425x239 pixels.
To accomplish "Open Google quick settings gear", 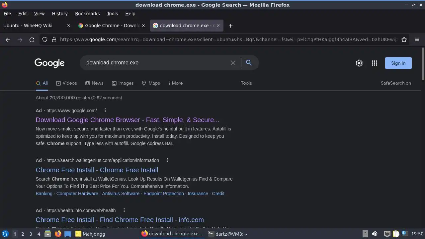I will pyautogui.click(x=359, y=63).
